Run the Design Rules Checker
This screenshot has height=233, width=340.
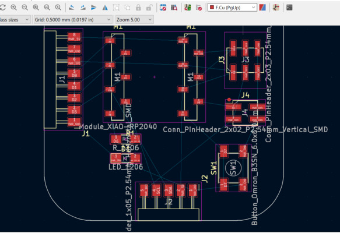[199, 8]
